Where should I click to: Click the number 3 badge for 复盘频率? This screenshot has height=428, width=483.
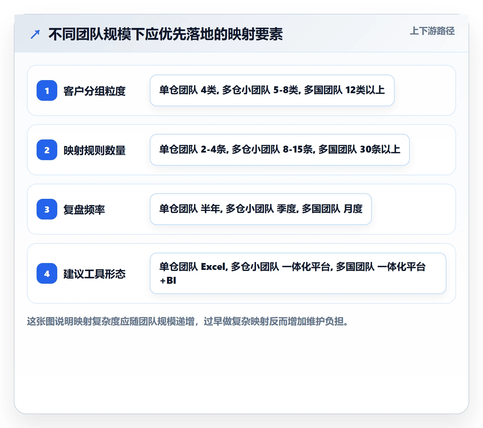point(47,209)
